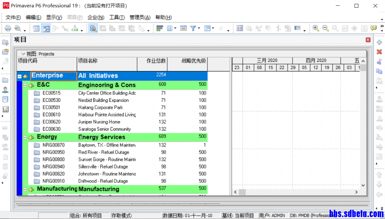
Task: Click the Copy icon in right sidebar
Action: pyautogui.click(x=379, y=71)
